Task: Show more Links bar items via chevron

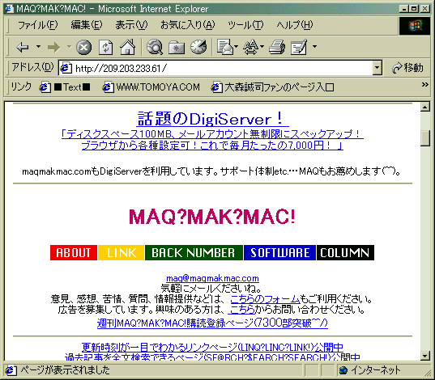Action: point(424,85)
